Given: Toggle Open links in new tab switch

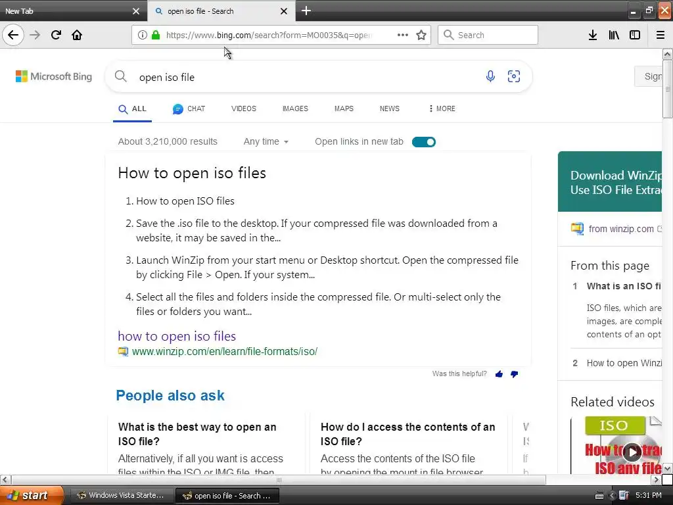Looking at the screenshot, I should pyautogui.click(x=424, y=142).
